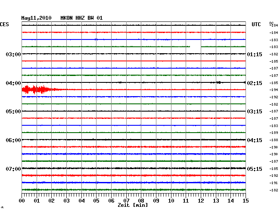Click the 14 minute tick label
The width and height of the screenshot is (280, 212).
230,201
